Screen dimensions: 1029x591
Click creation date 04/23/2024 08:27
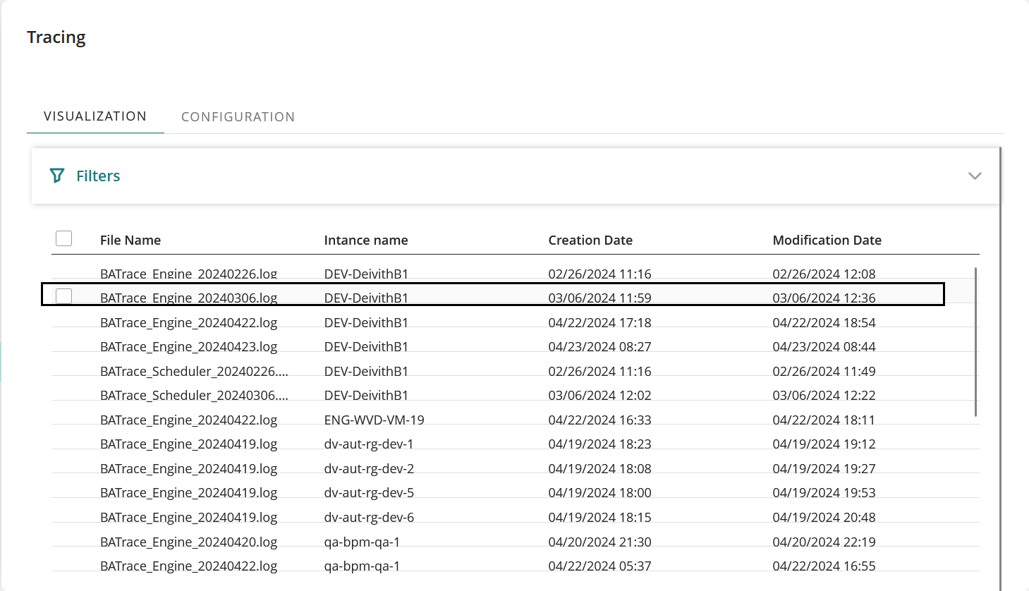600,346
